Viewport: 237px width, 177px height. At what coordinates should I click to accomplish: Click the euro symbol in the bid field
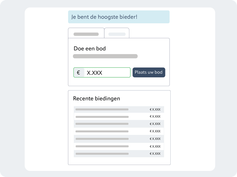click(x=78, y=73)
